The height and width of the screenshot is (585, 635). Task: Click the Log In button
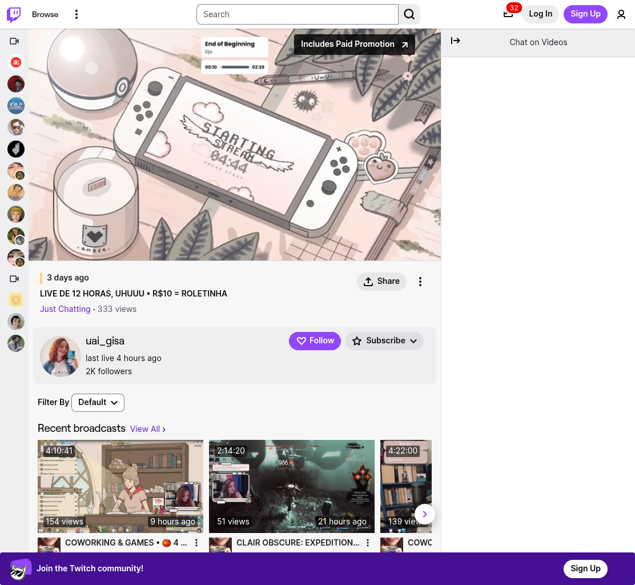[x=540, y=14]
